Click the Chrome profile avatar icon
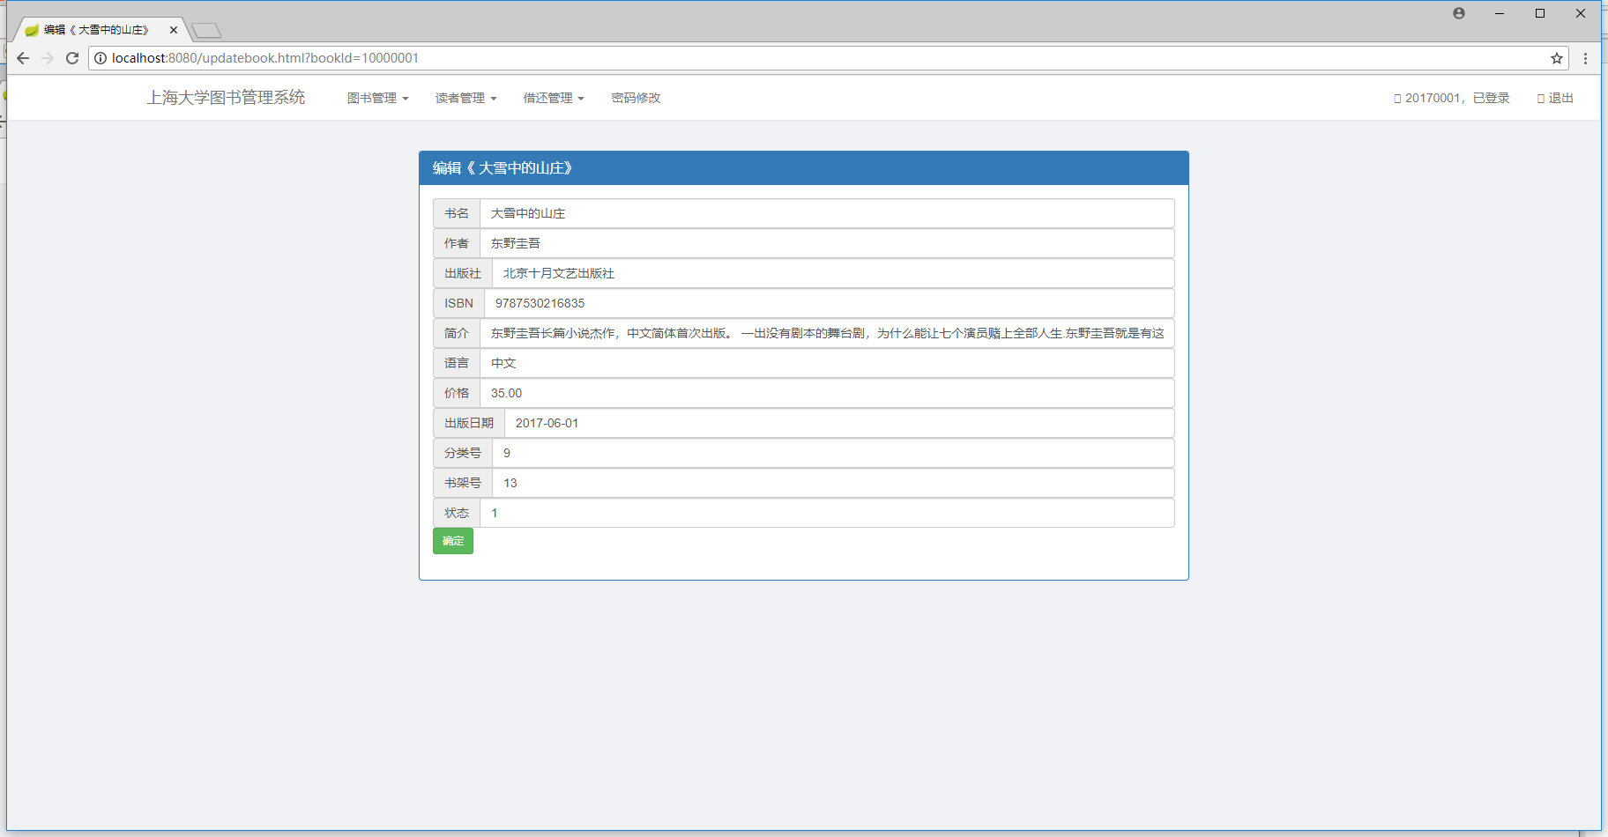The width and height of the screenshot is (1608, 837). [1459, 13]
